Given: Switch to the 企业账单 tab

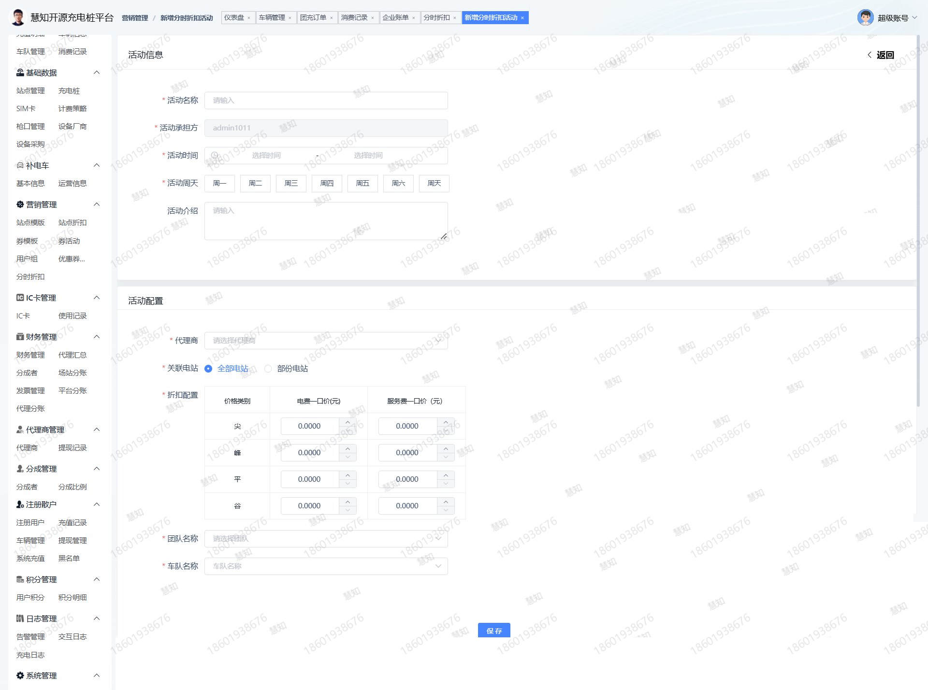Looking at the screenshot, I should point(395,18).
